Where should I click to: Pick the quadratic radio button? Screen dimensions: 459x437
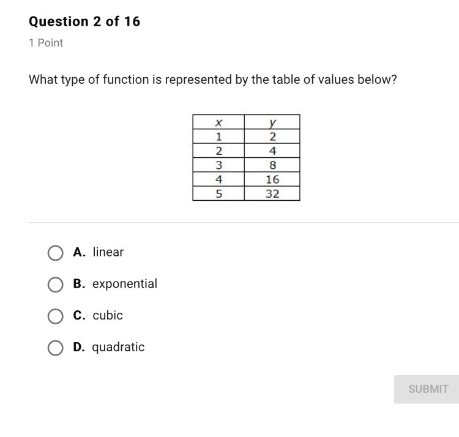(55, 348)
